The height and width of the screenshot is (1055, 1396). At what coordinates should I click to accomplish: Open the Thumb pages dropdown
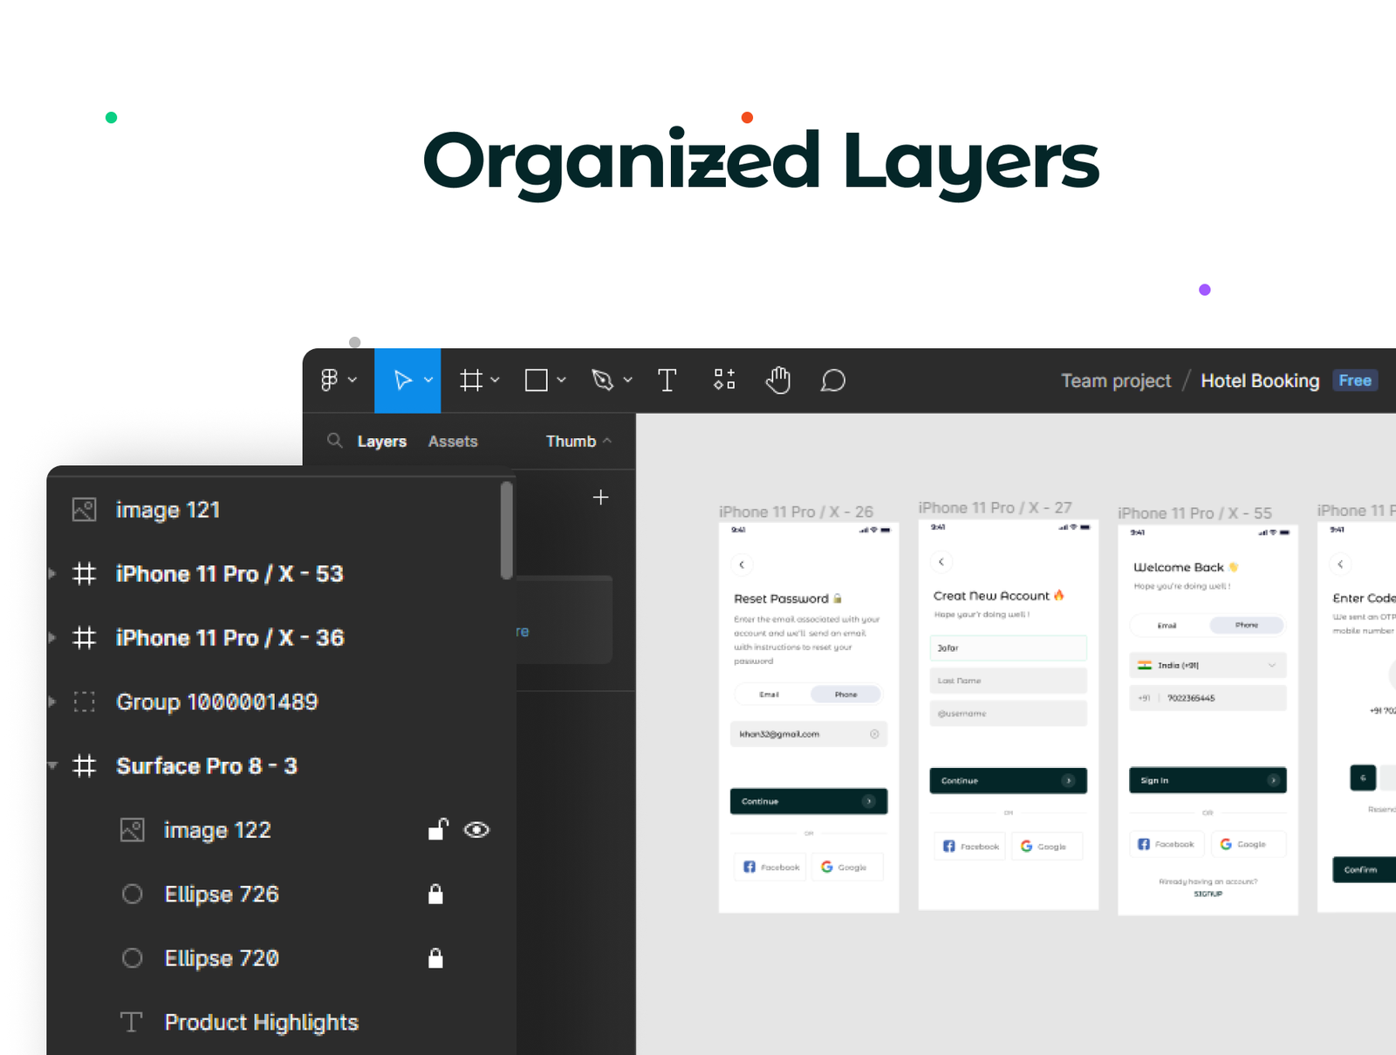[x=578, y=442]
